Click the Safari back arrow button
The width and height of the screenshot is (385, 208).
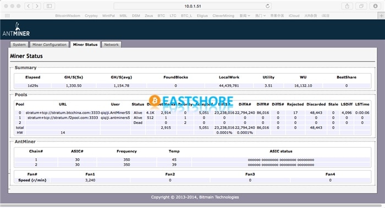[29, 6]
